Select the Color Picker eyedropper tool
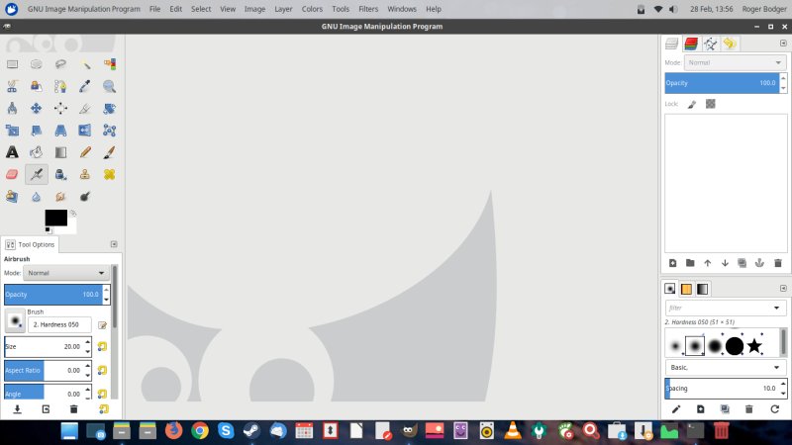Screen dimensions: 792x445 (x=85, y=86)
